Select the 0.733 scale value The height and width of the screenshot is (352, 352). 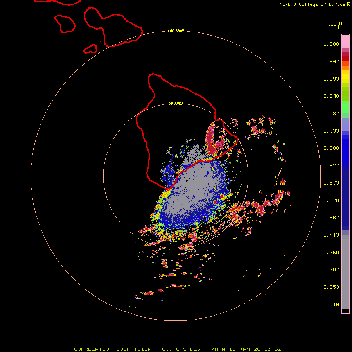tap(331, 131)
